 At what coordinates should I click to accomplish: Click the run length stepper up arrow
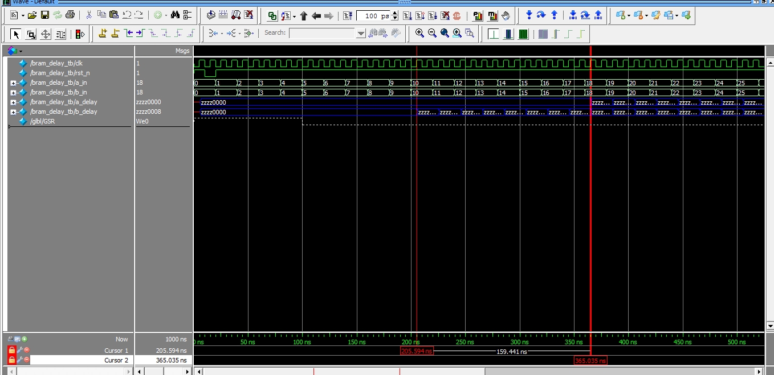point(395,13)
